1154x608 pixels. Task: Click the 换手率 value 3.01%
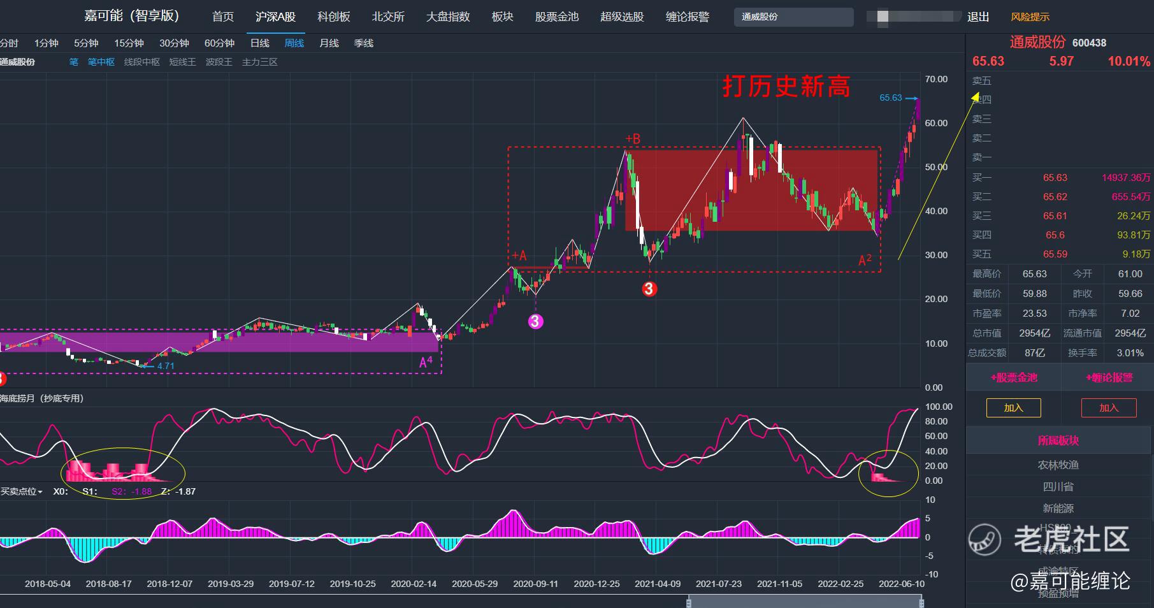1130,353
